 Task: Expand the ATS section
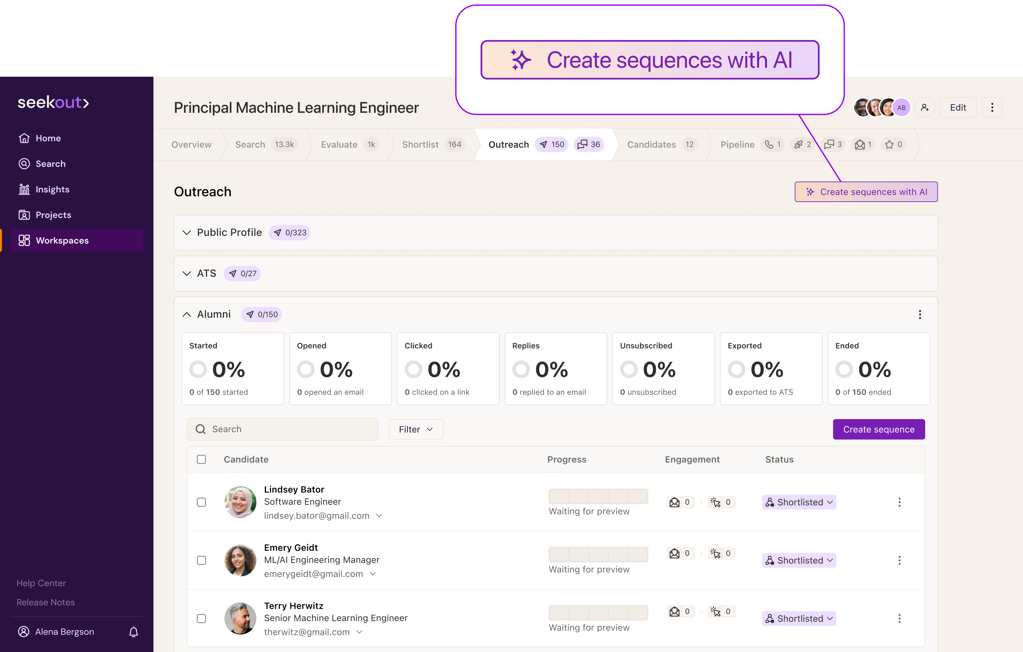click(x=186, y=273)
